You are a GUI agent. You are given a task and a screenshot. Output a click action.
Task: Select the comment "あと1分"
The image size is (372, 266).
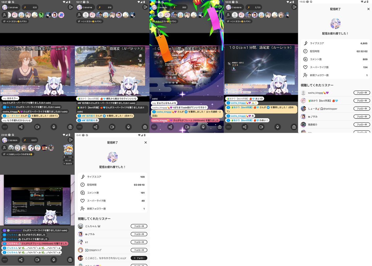point(244,98)
